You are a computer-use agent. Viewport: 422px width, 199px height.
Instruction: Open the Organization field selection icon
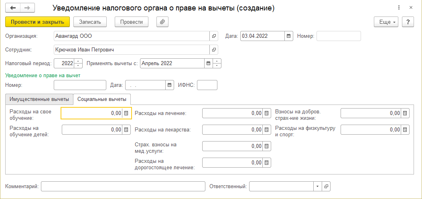pos(214,36)
